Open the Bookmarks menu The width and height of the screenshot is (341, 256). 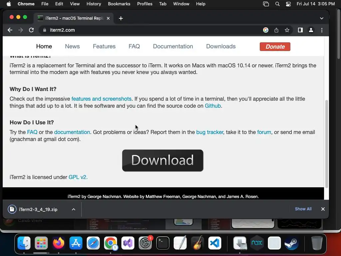(x=119, y=4)
